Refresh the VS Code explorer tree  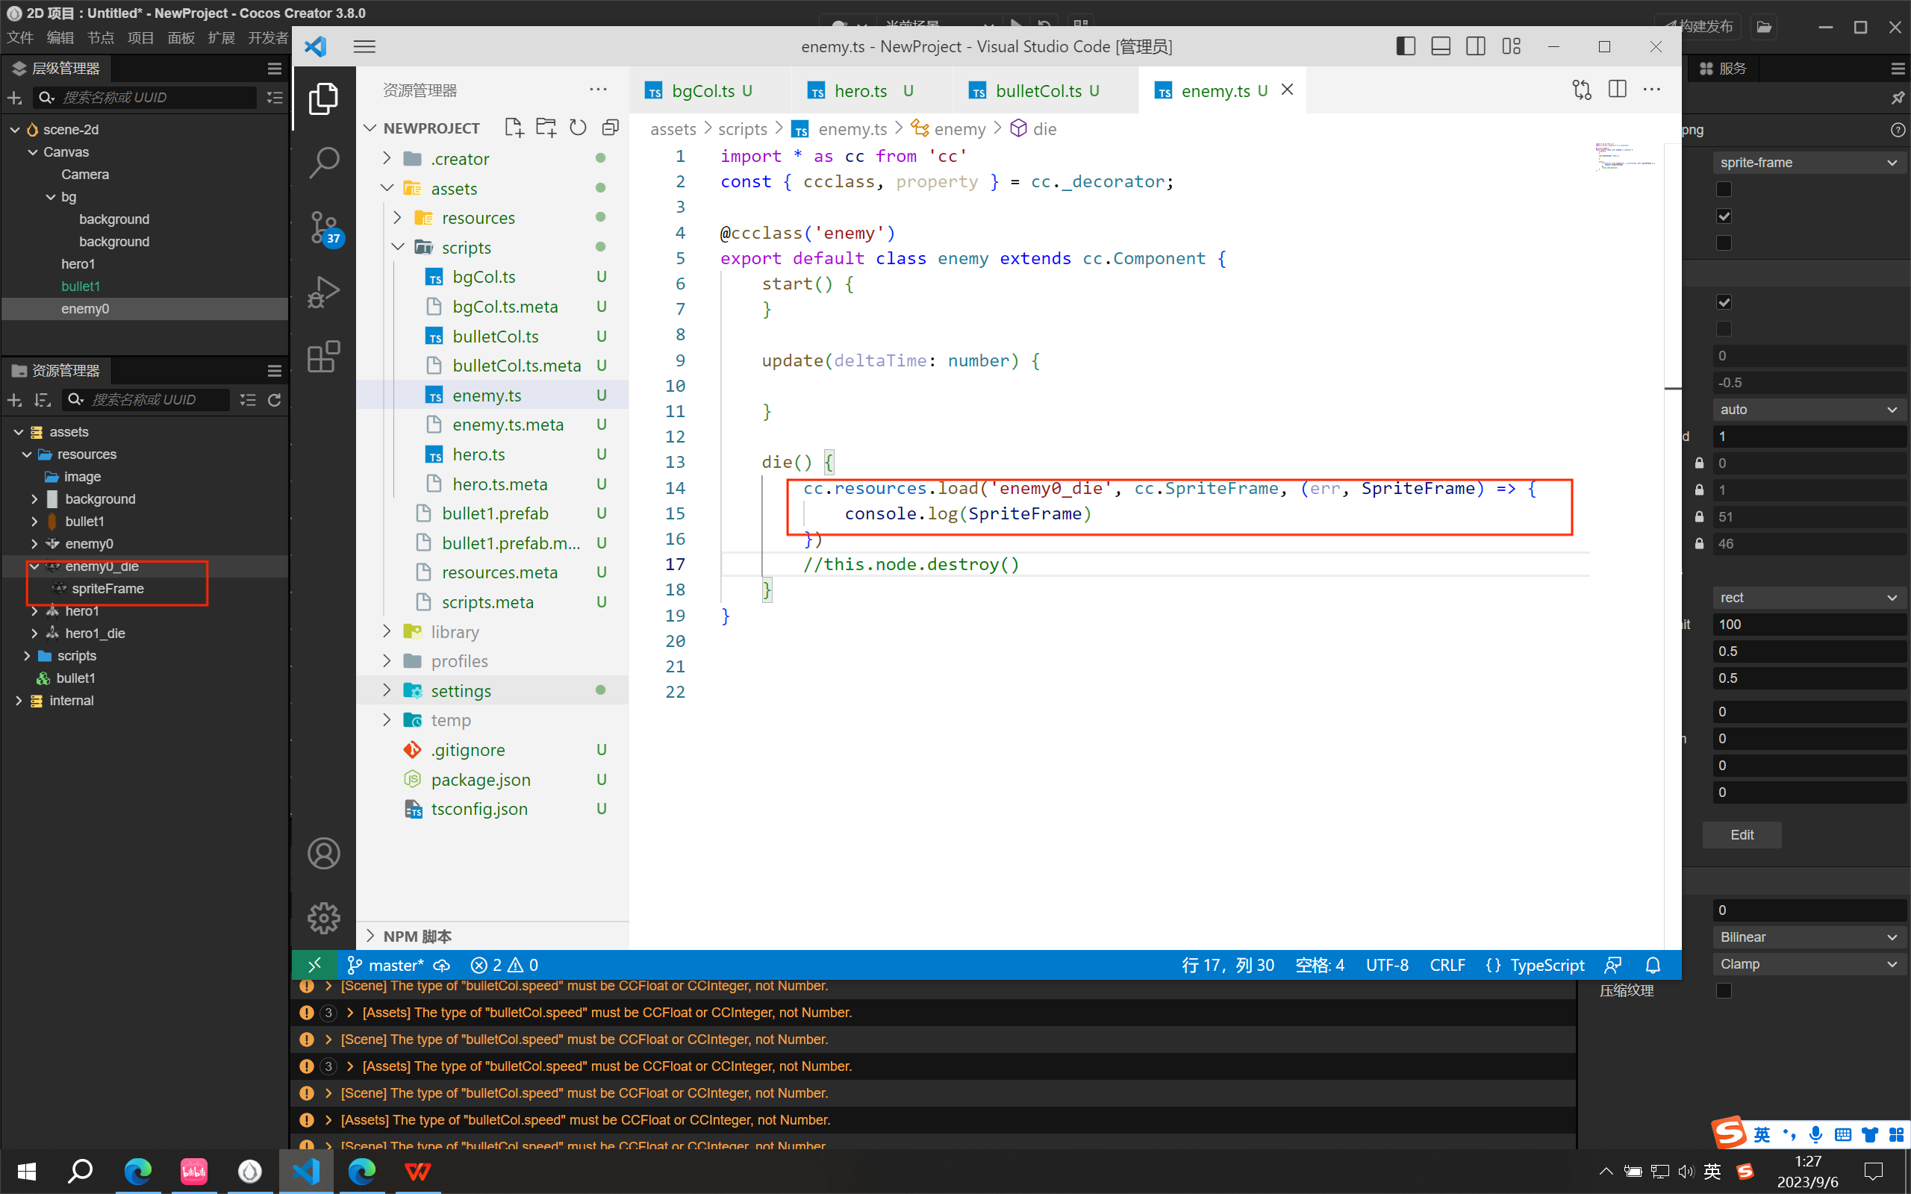coord(578,128)
